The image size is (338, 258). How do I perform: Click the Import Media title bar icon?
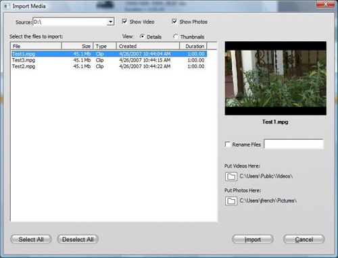(7, 6)
